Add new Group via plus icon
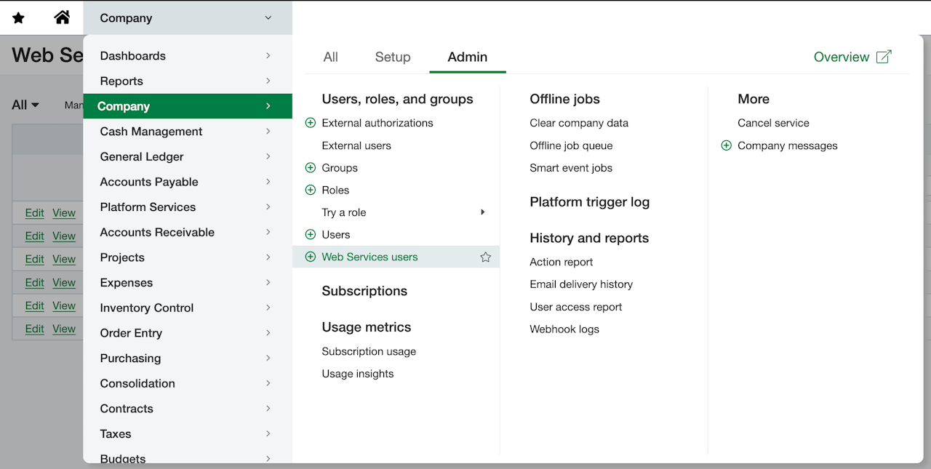This screenshot has width=931, height=469. 311,168
